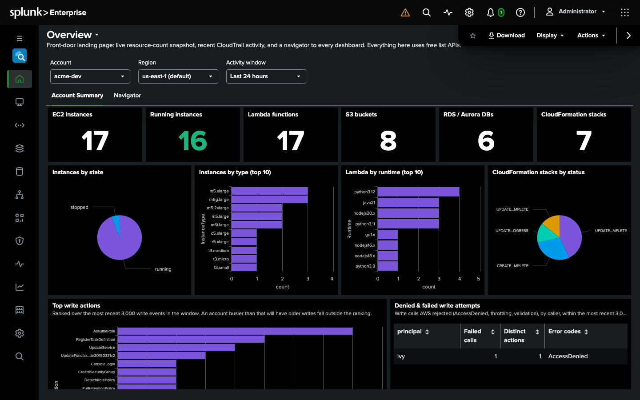The width and height of the screenshot is (640, 400).
Task: Click the stopped pie label
Action: 79,208
